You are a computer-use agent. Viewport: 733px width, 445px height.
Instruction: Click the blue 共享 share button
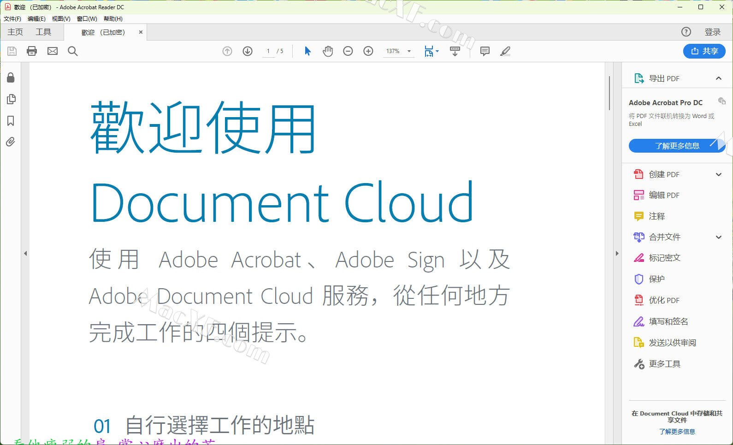[x=704, y=51]
